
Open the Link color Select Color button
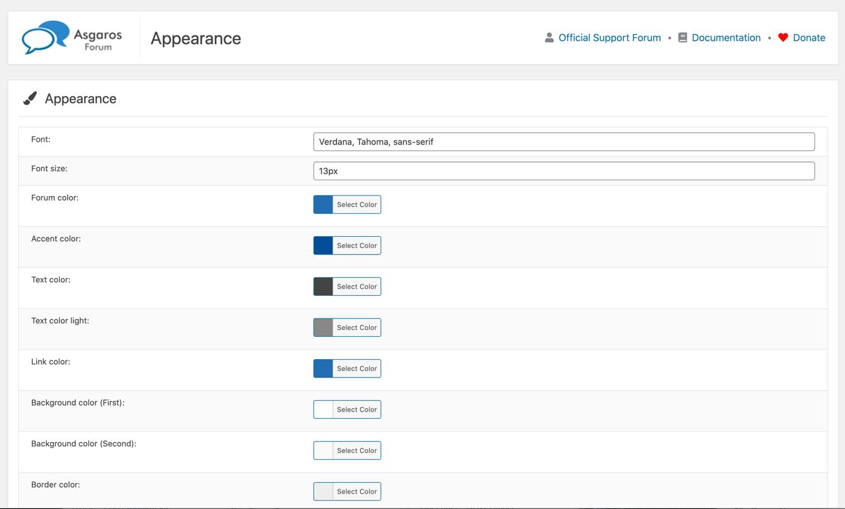coord(356,368)
